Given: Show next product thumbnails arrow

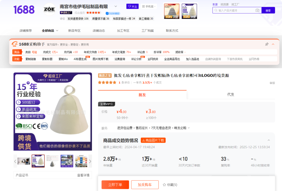Looking at the screenshot, I should 90,161.
